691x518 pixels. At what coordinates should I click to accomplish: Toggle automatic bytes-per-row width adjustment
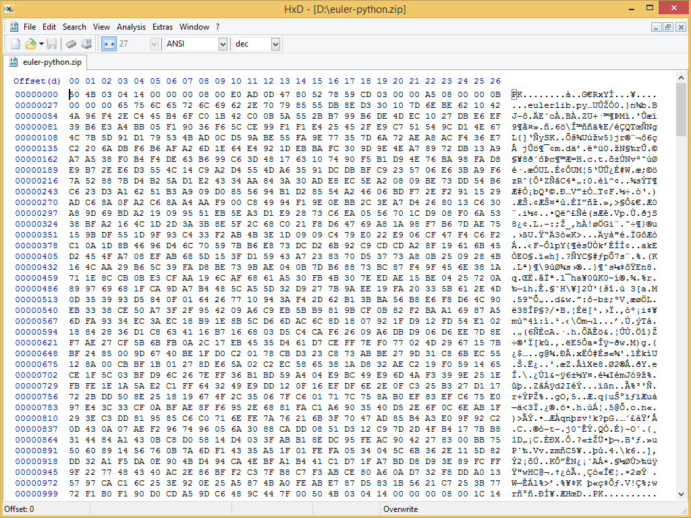click(x=110, y=43)
